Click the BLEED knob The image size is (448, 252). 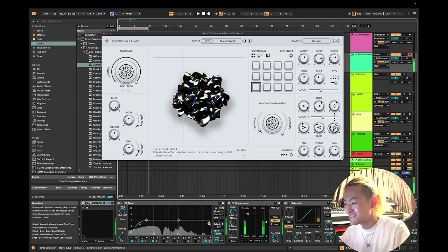click(114, 106)
